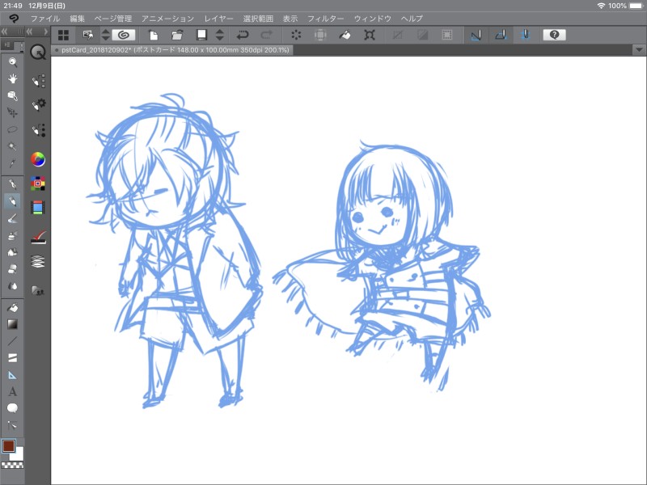647x485 pixels.
Task: Click the Fill bucket command bar icon
Action: pyautogui.click(x=345, y=35)
